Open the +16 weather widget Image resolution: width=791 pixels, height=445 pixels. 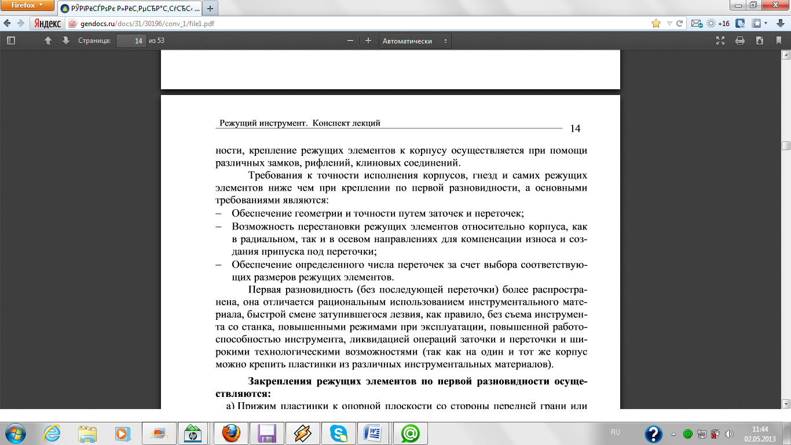(718, 24)
